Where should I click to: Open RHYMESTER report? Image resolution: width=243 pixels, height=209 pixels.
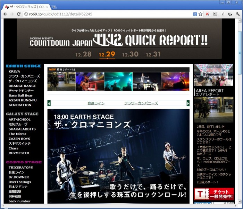[x=19, y=153]
